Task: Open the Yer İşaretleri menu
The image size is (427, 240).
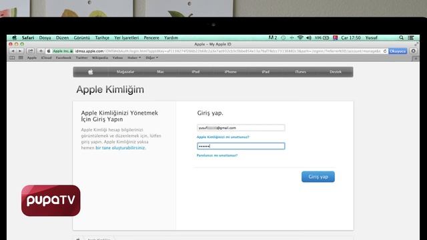Action: click(x=126, y=37)
